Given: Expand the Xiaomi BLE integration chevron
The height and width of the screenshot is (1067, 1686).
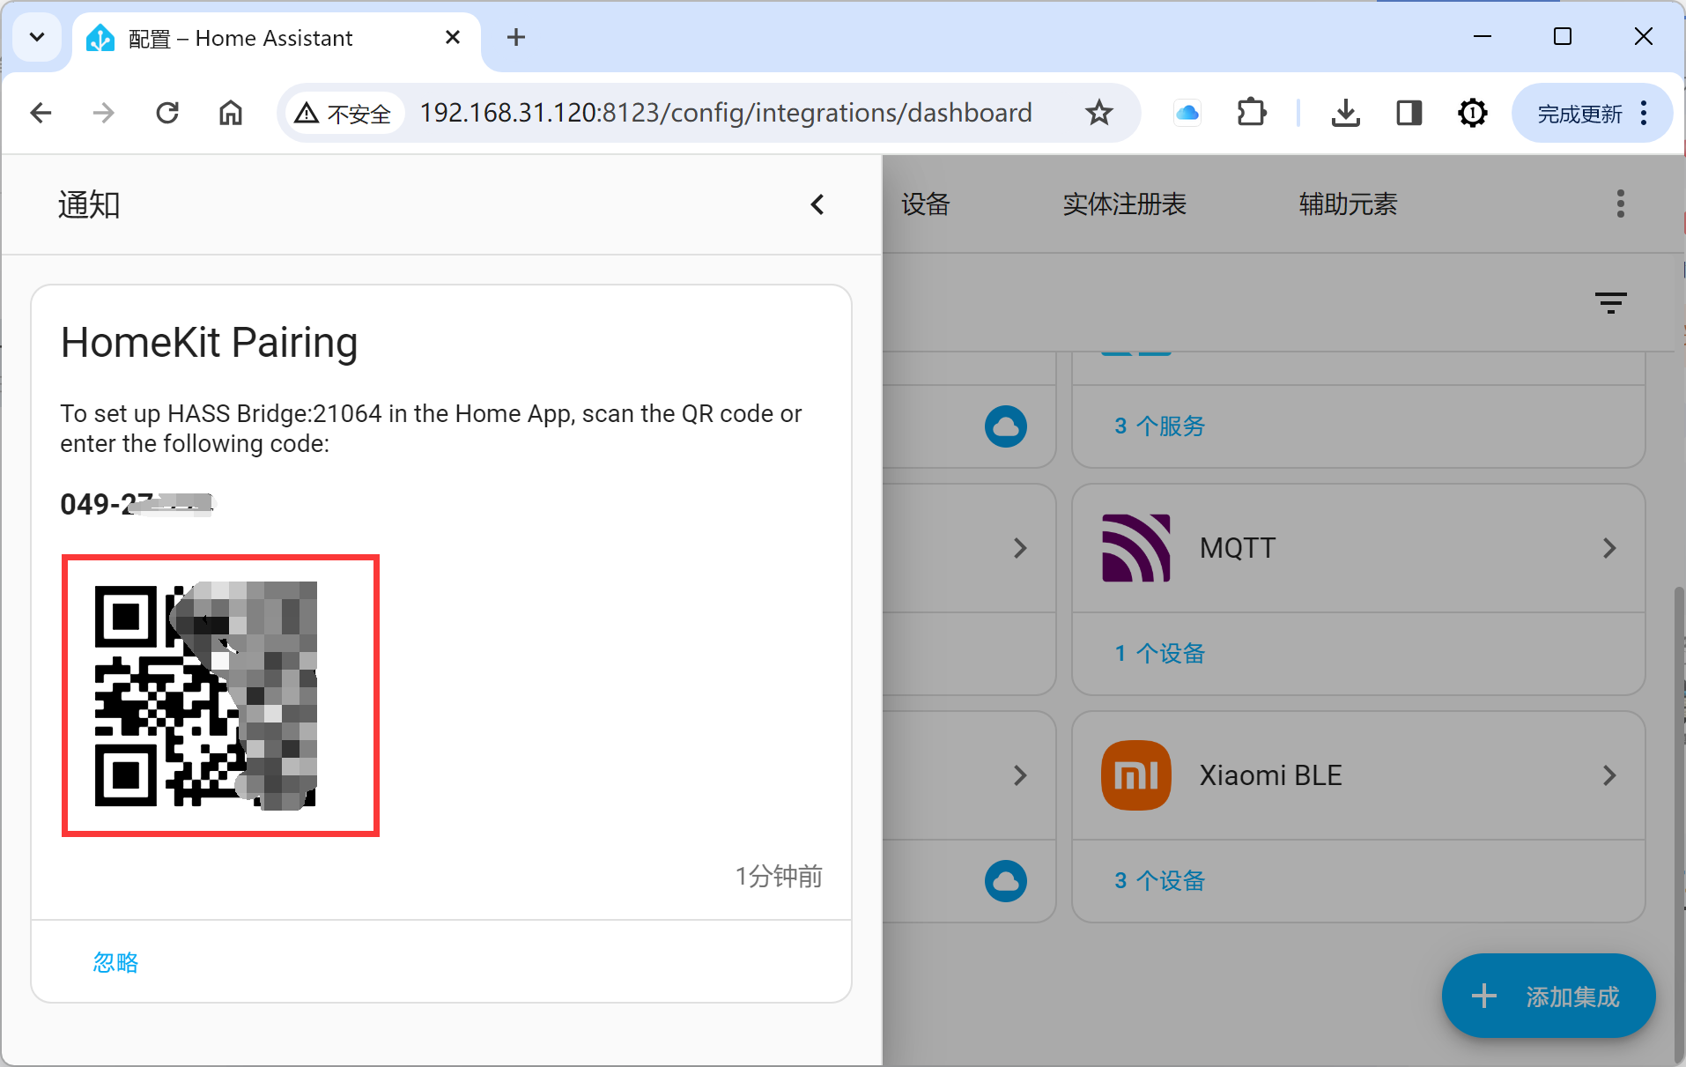Looking at the screenshot, I should point(1609,775).
